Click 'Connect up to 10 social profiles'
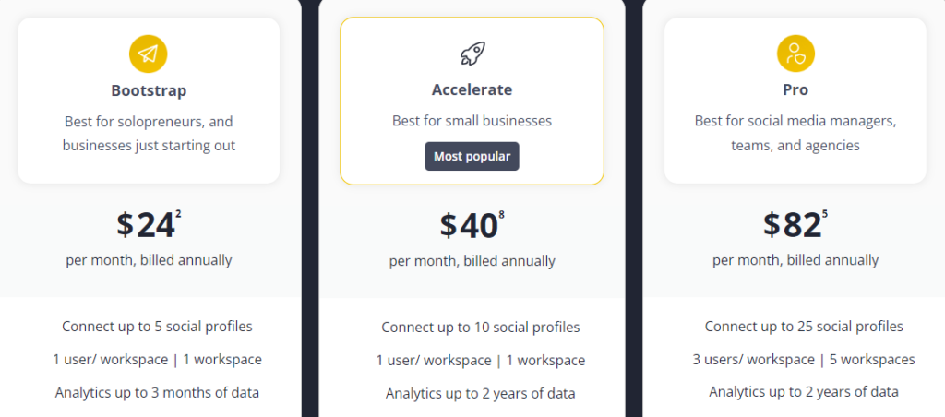Image resolution: width=945 pixels, height=417 pixels. (480, 328)
